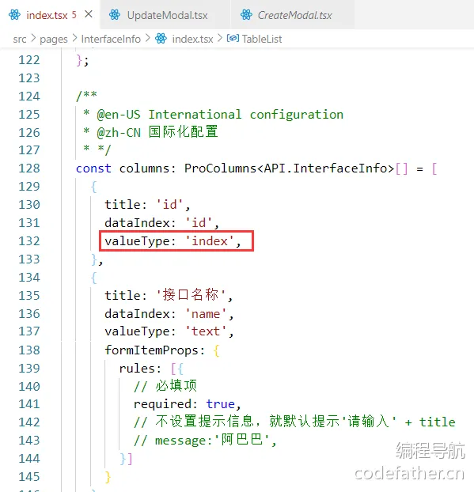Open the TableList breadcrumb symbol dropdown

262,39
